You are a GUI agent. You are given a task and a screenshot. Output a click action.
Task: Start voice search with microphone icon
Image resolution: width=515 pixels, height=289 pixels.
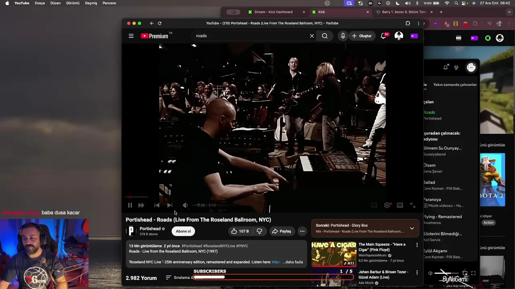[343, 36]
